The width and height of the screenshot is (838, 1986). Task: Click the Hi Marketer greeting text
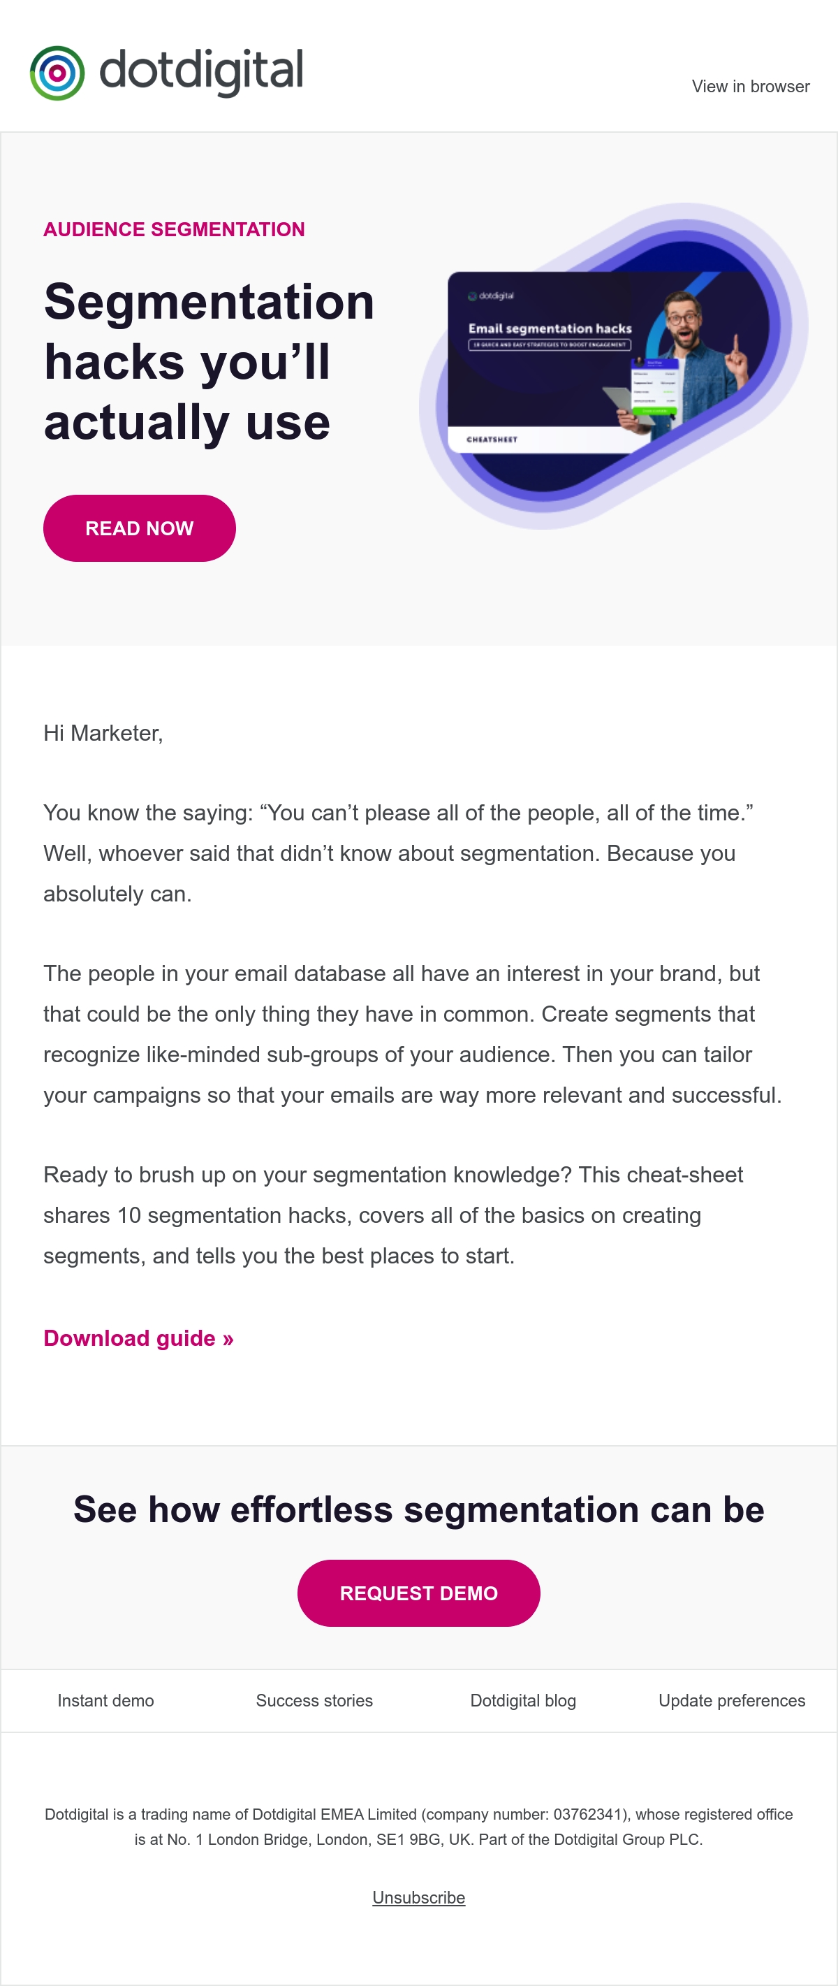[x=103, y=733]
